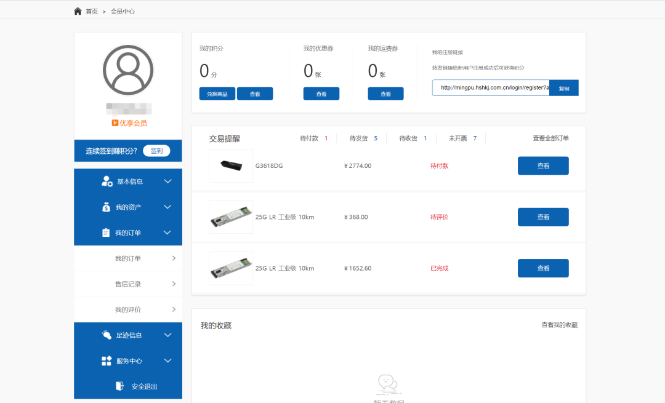
Task: Open 我的评价 submenu item
Action: pyautogui.click(x=128, y=309)
